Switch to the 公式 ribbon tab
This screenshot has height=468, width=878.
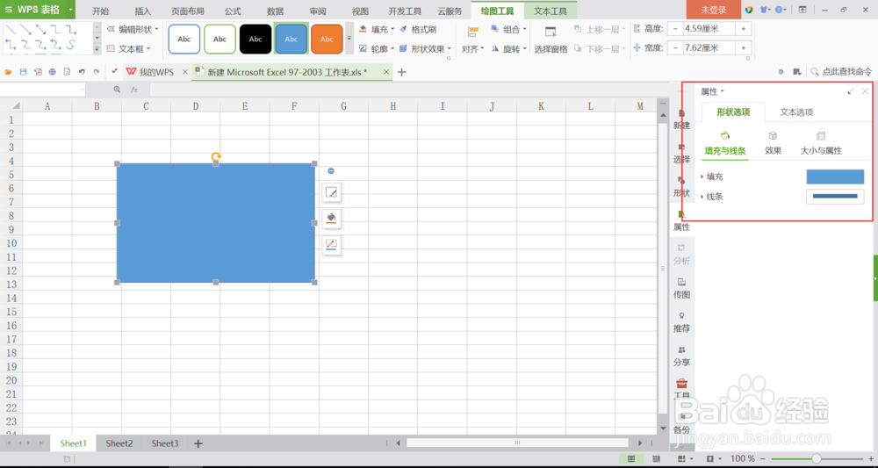click(233, 11)
